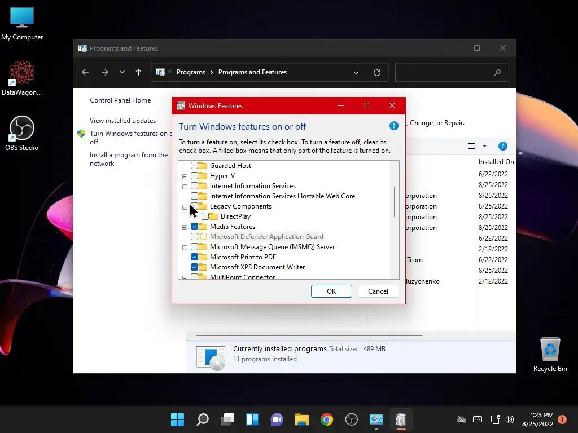Open the view options dropdown arrow
This screenshot has width=578, height=433.
pyautogui.click(x=484, y=146)
